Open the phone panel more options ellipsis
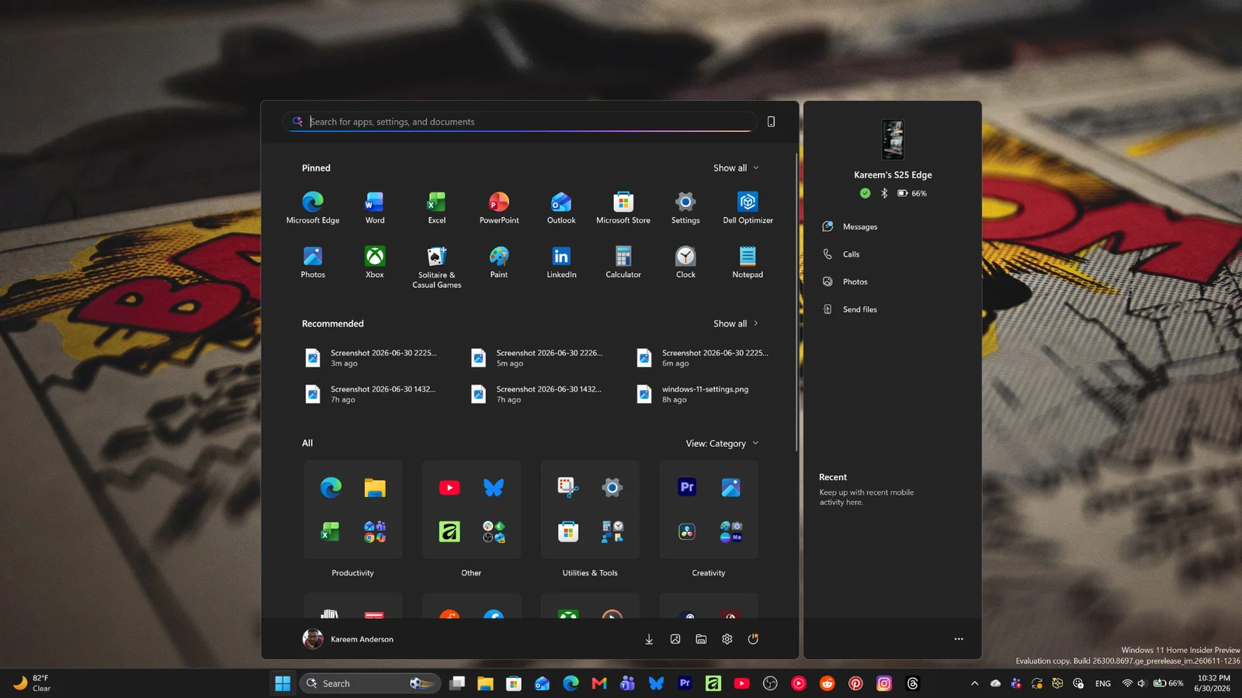The image size is (1242, 698). click(959, 639)
